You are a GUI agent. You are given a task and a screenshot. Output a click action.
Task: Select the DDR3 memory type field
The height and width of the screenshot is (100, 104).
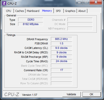click(x=31, y=20)
